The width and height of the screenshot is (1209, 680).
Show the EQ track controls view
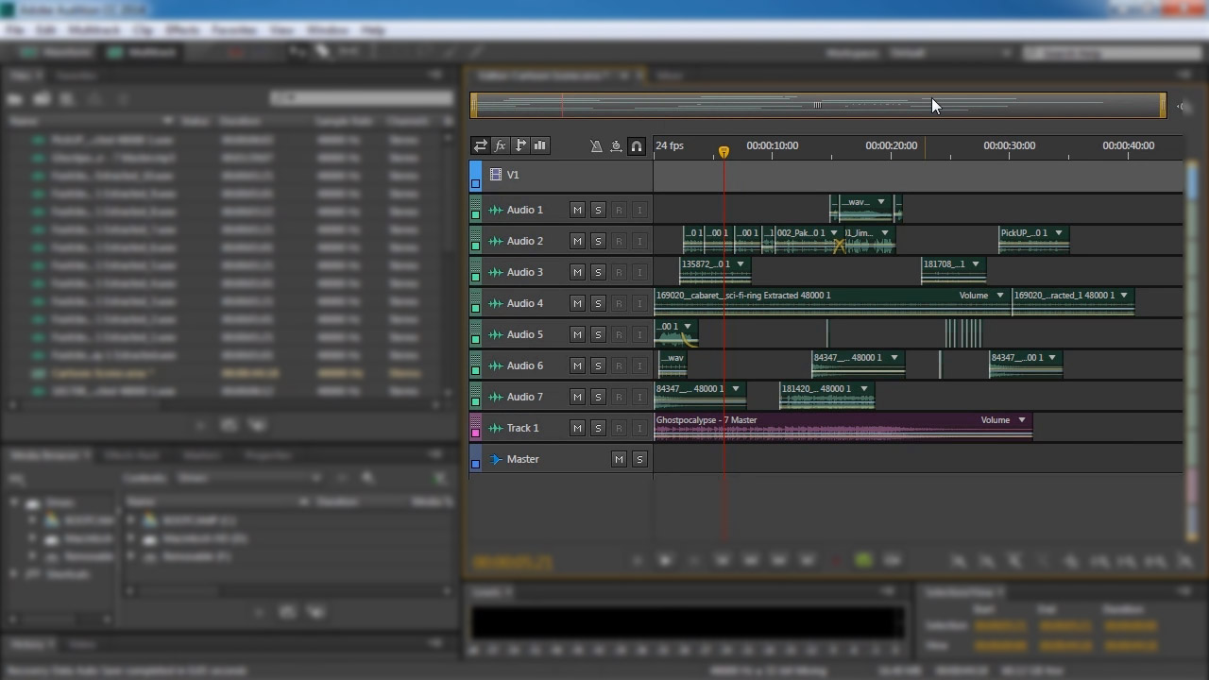point(540,145)
